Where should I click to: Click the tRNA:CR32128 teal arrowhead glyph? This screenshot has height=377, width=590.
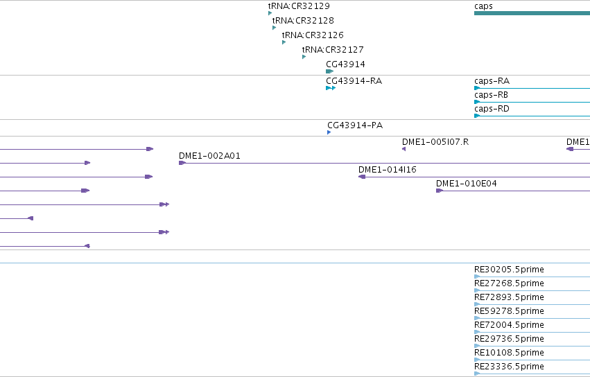coord(274,28)
